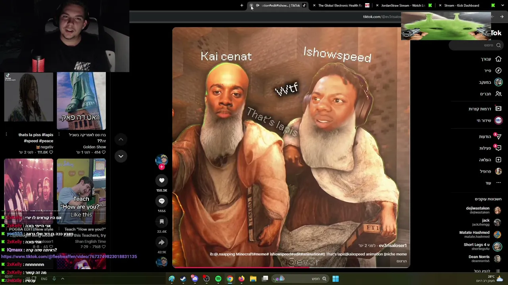This screenshot has width=508, height=285.
Task: Open the fleshwaffen TikTok link in chat
Action: tap(69, 256)
